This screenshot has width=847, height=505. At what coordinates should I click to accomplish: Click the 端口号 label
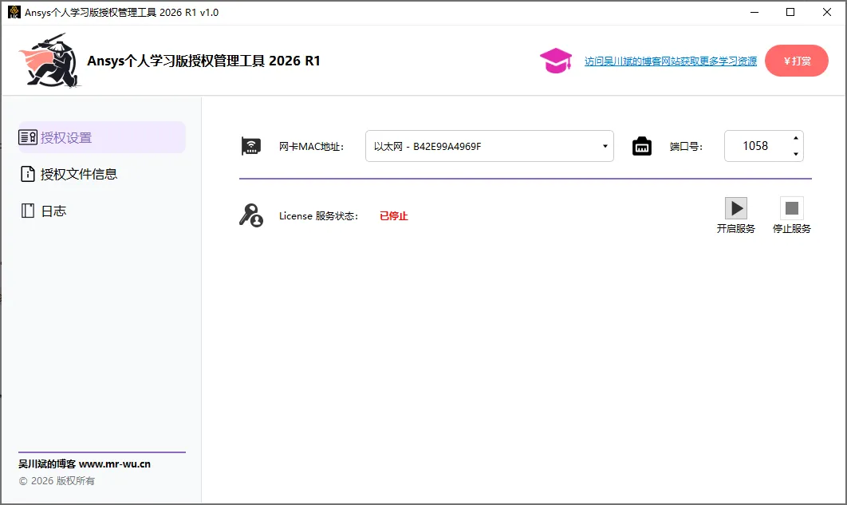(x=686, y=146)
